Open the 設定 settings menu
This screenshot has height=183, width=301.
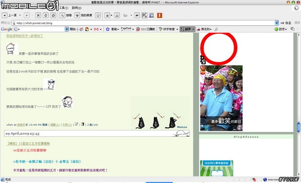[x=280, y=29]
